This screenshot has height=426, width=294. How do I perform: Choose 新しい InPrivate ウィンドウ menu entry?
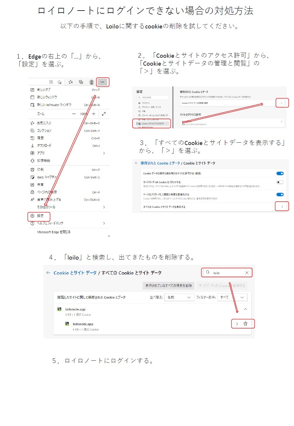(69, 105)
